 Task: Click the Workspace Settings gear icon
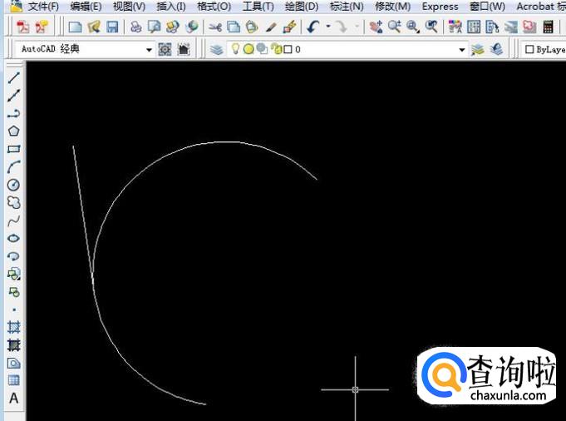(x=165, y=49)
